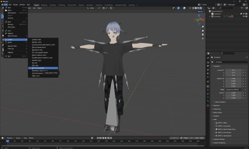This screenshot has width=249, height=149.
Task: Click the viewport zoom magnifier icon
Action: pyautogui.click(x=203, y=27)
